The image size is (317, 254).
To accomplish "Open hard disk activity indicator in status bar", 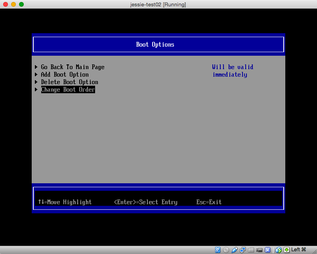I will click(x=218, y=250).
